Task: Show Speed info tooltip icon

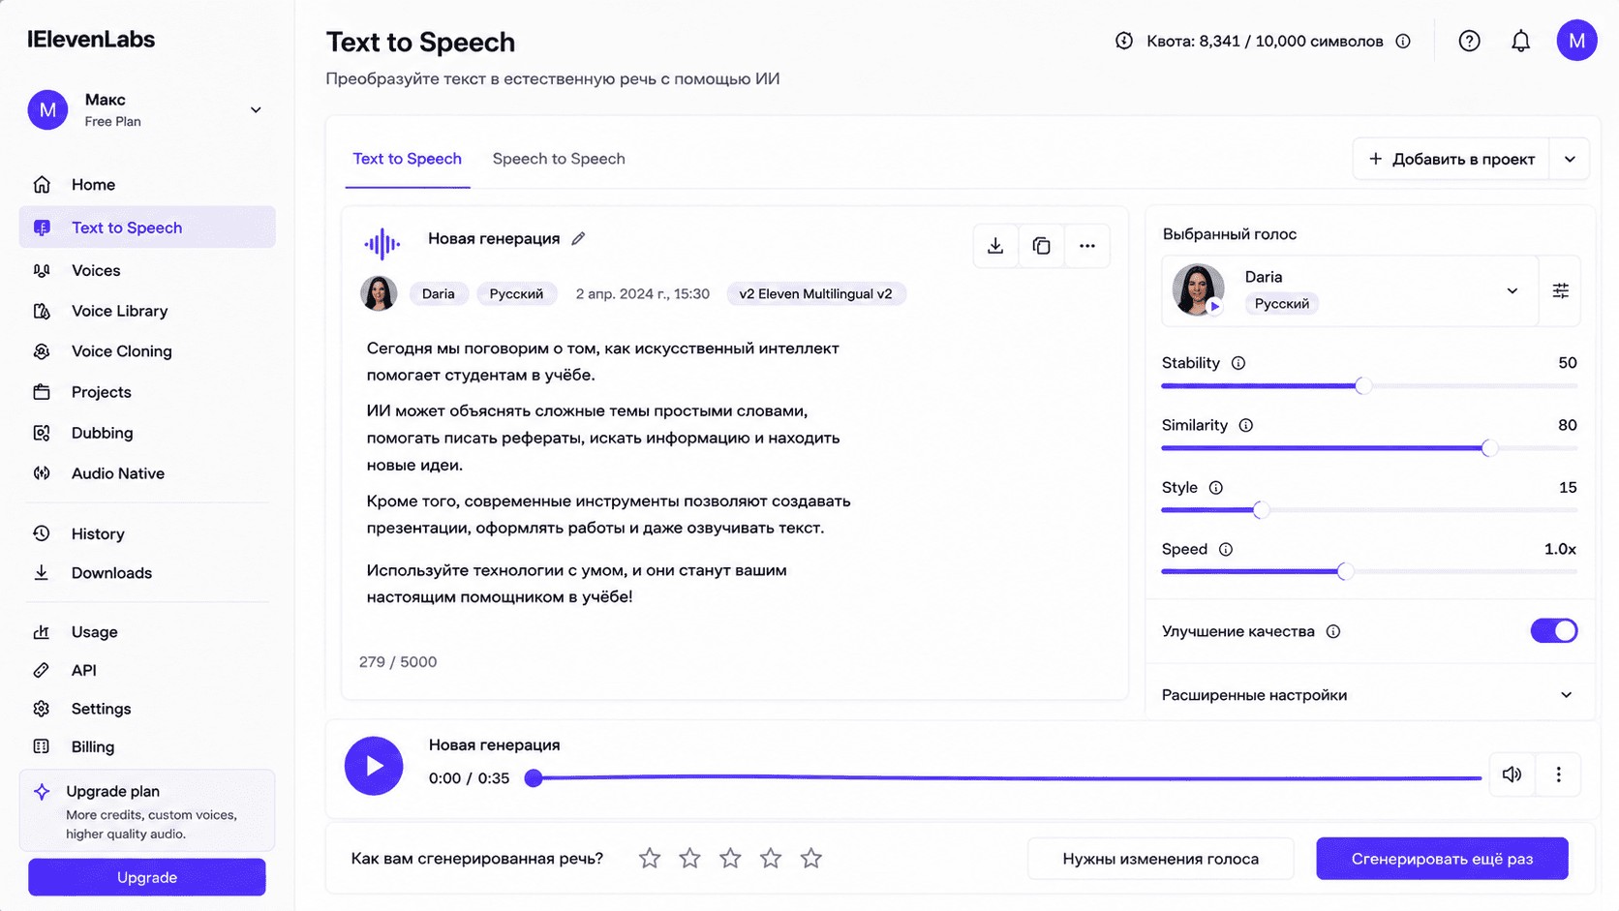Action: click(x=1226, y=550)
